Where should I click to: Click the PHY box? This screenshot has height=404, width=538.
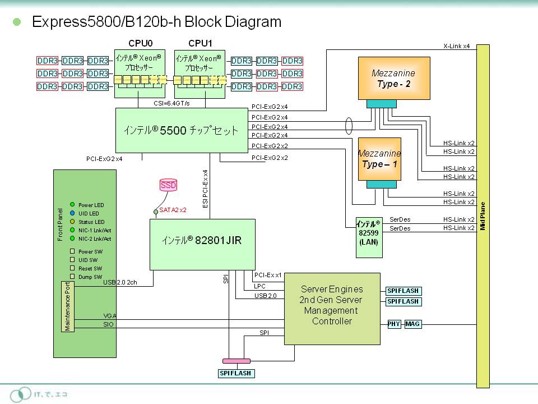click(395, 324)
